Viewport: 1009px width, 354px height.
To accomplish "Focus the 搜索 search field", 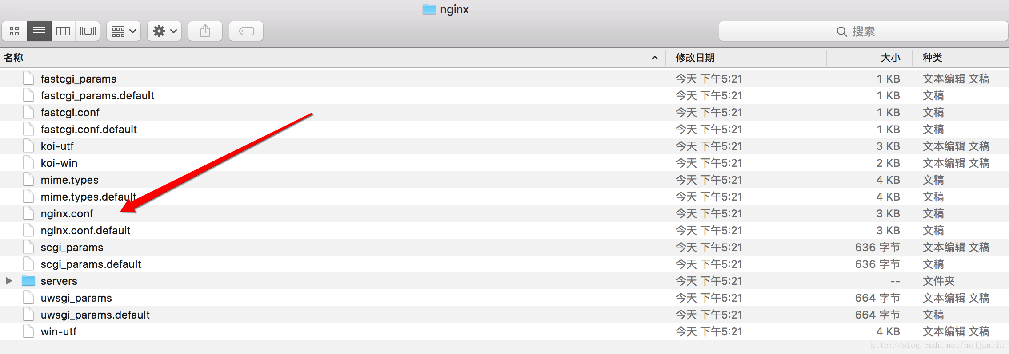I will (863, 31).
